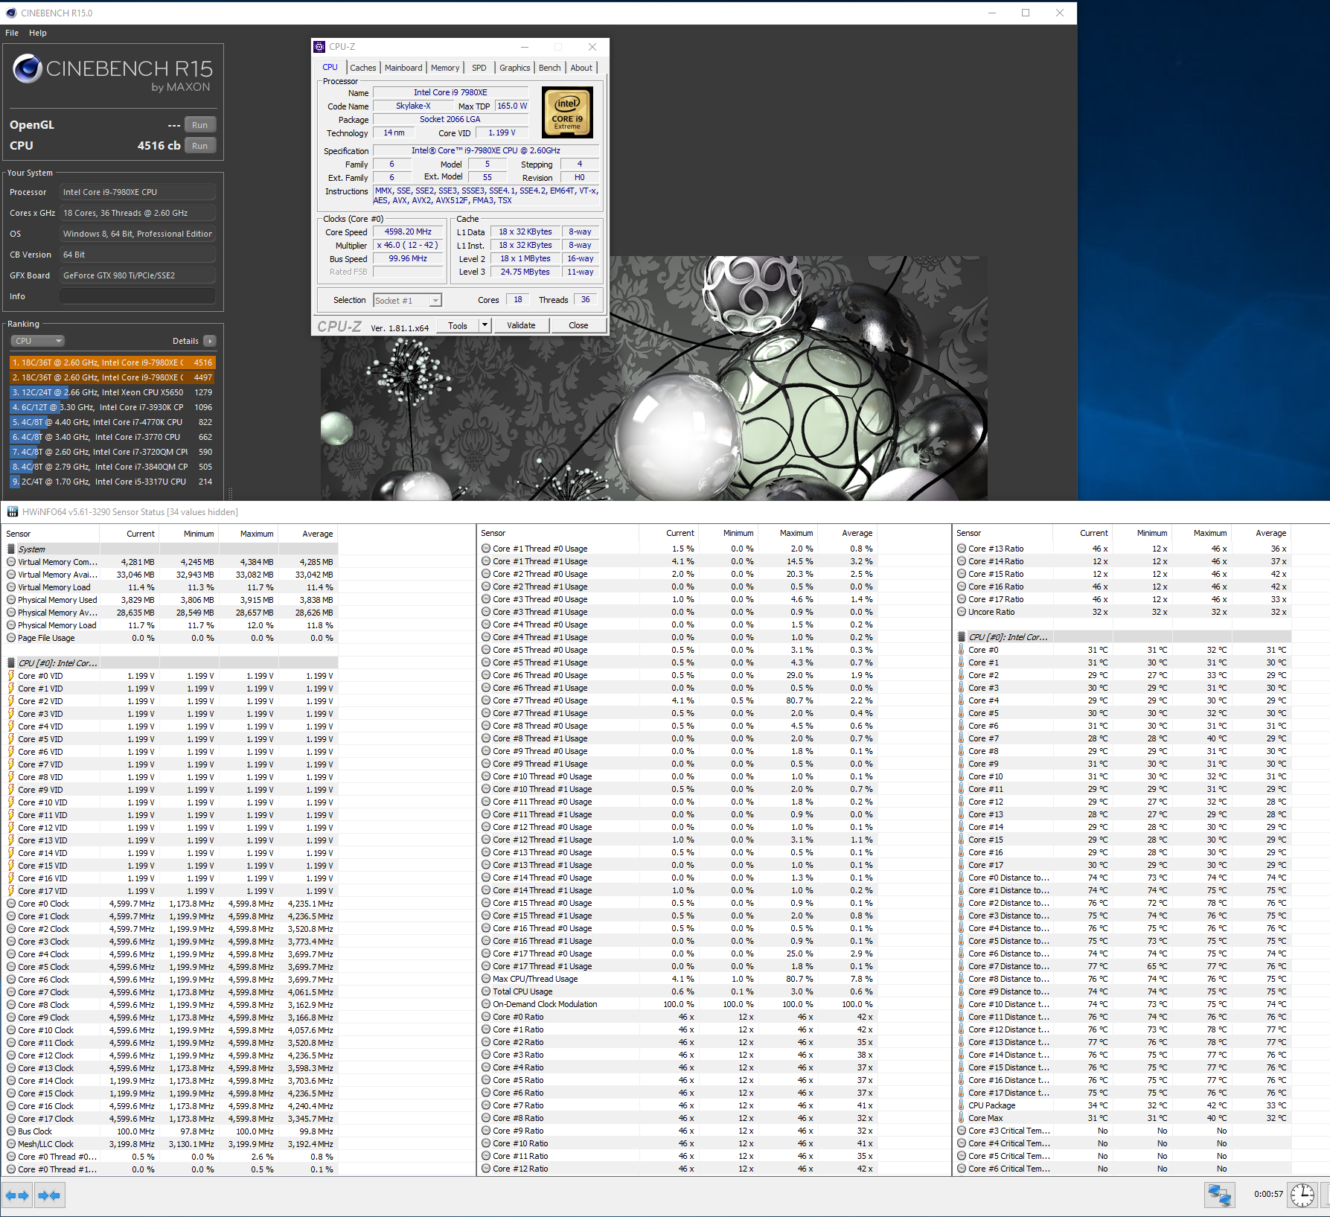Click the middle panel's Maximum column header
This screenshot has height=1217, width=1330.
coord(787,533)
